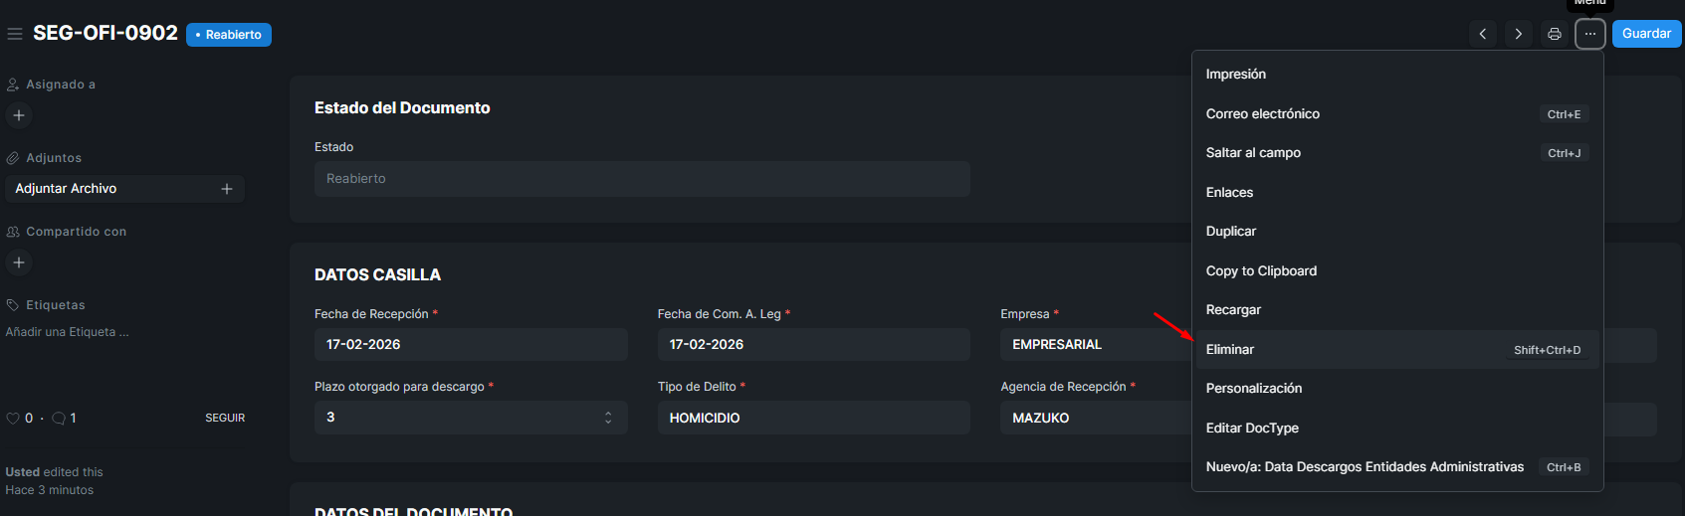
Task: Choose Duplicar in the dropdown menu
Action: (x=1231, y=232)
